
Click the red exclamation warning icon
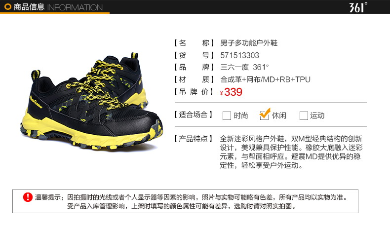tap(28, 197)
